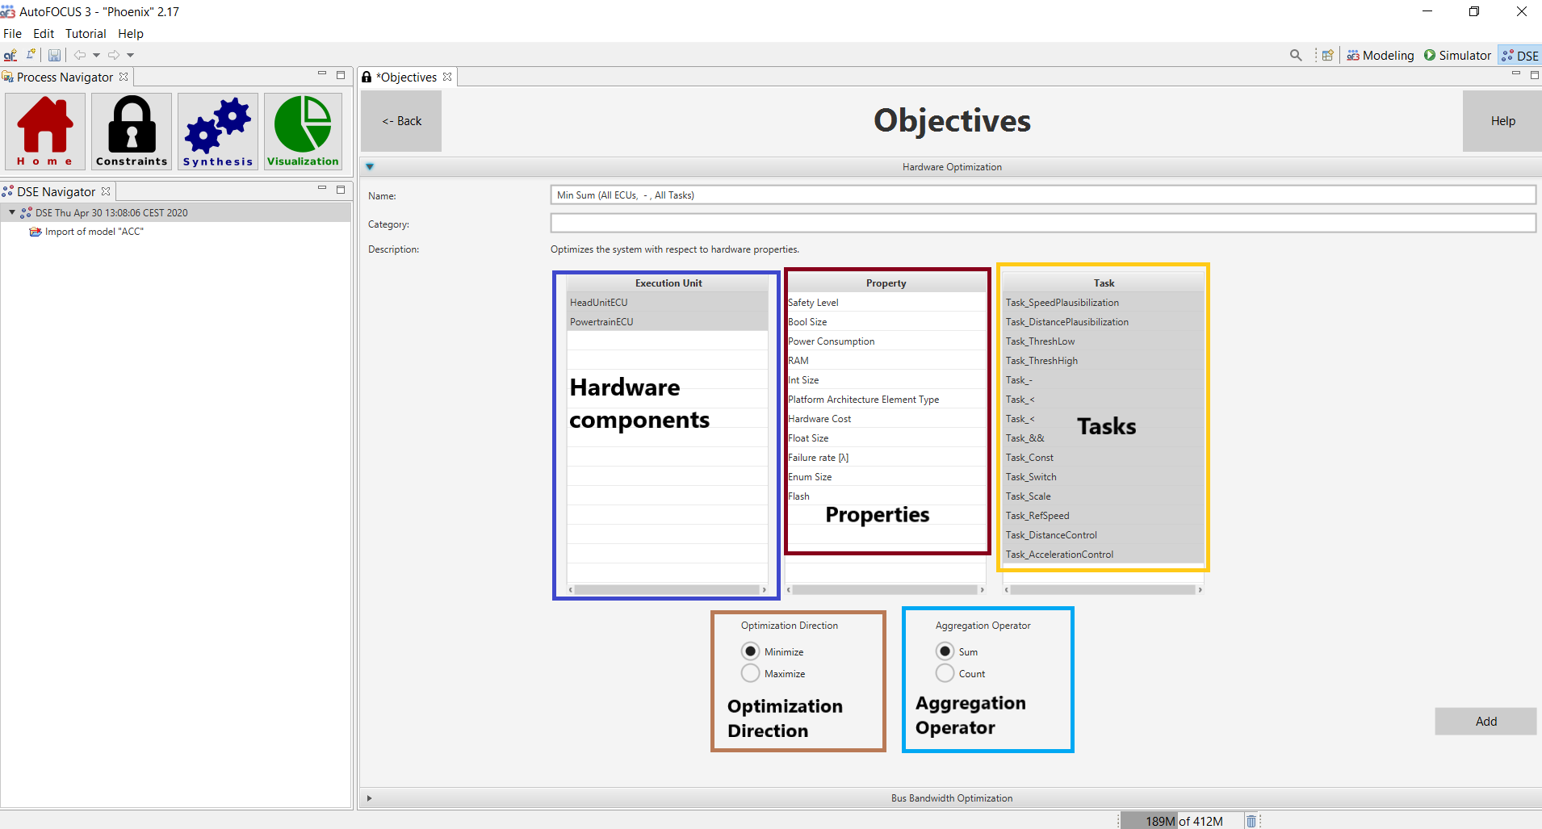The image size is (1542, 829).
Task: Select the Hardware Cost property
Action: pyautogui.click(x=886, y=419)
